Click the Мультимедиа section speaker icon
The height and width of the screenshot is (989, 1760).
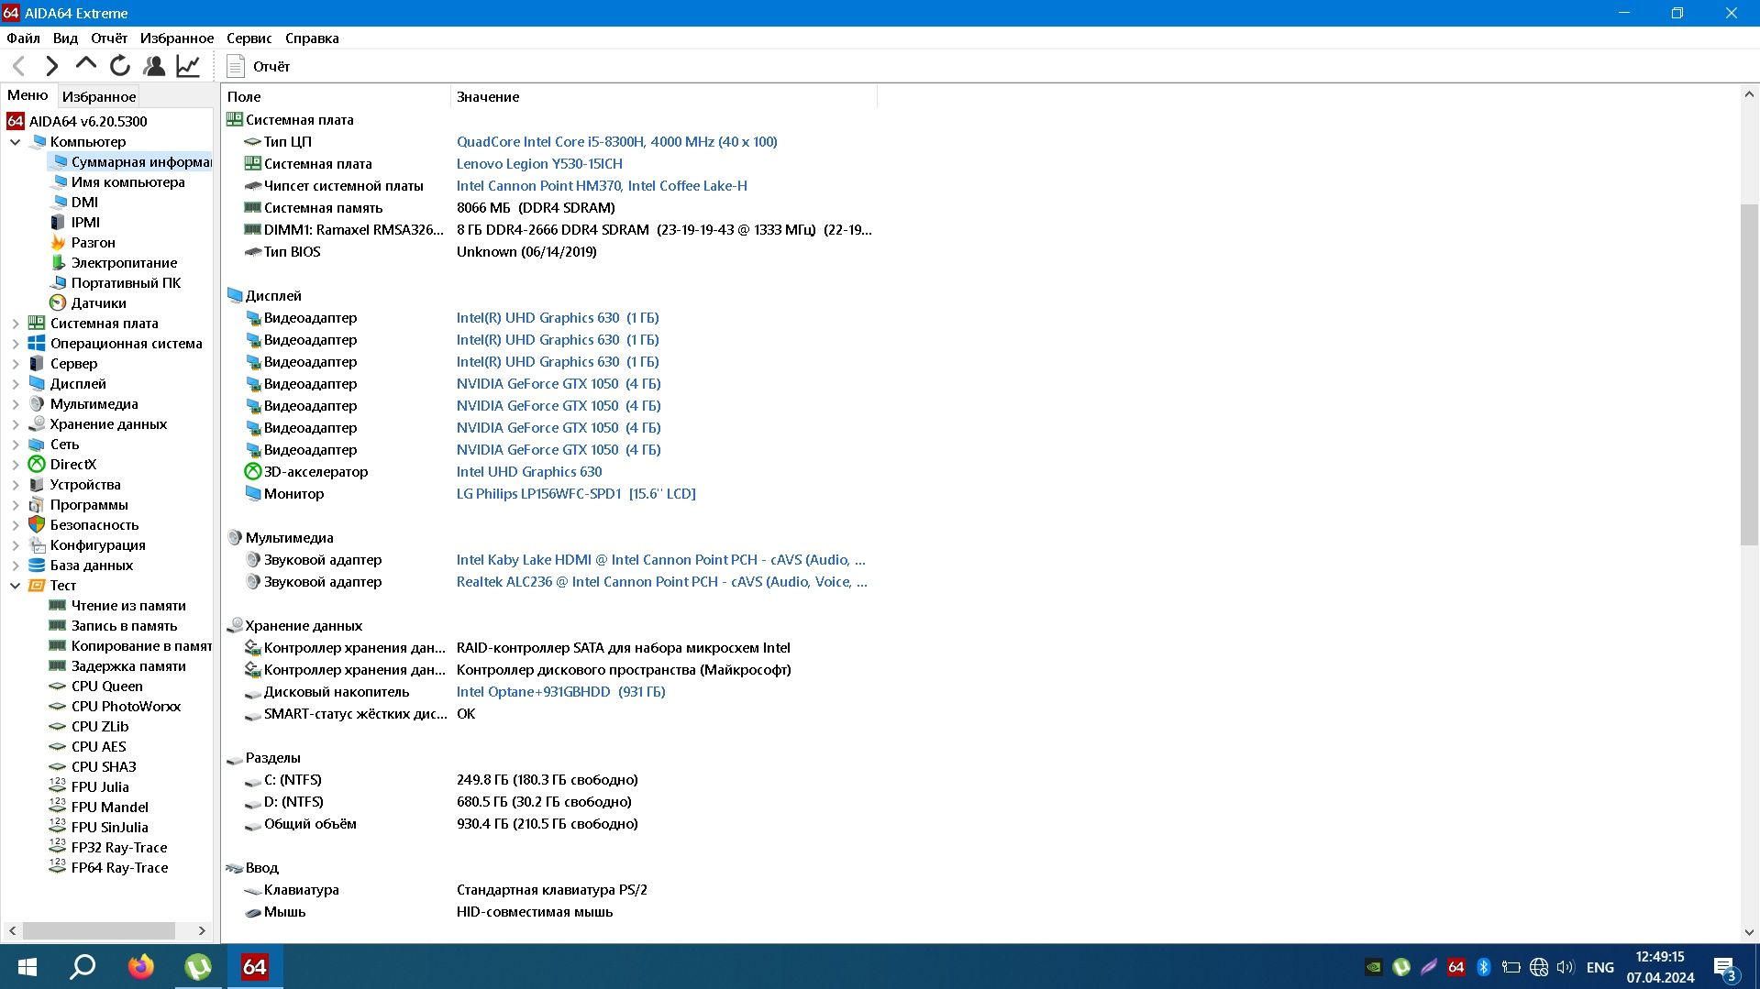[235, 538]
